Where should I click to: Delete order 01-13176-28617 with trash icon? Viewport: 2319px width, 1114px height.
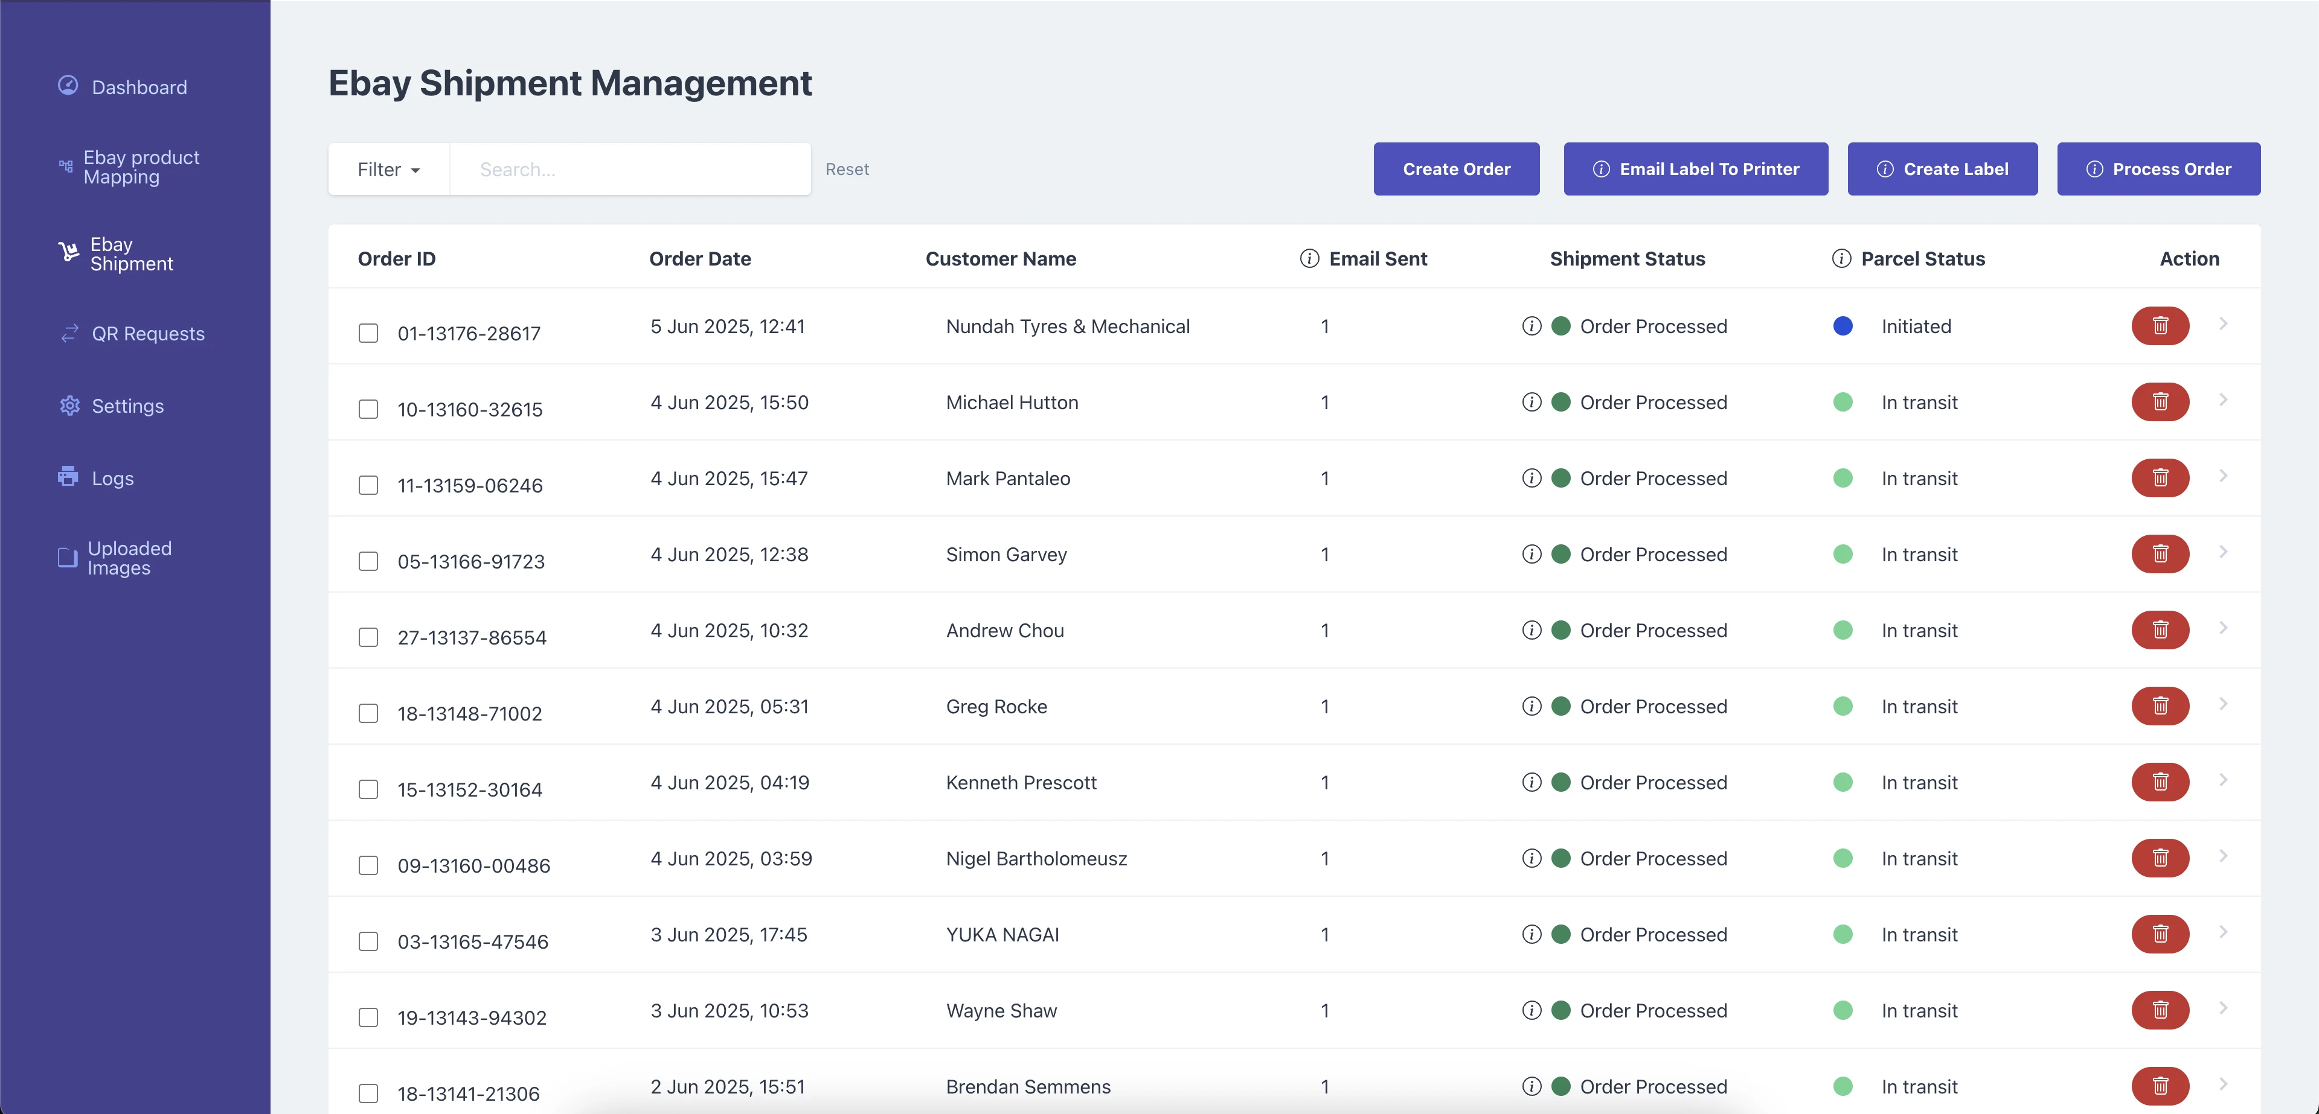(2160, 326)
